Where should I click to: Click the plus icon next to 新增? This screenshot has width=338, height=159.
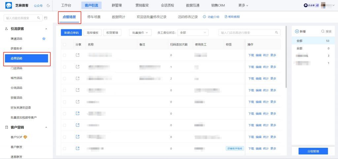pos(297,31)
